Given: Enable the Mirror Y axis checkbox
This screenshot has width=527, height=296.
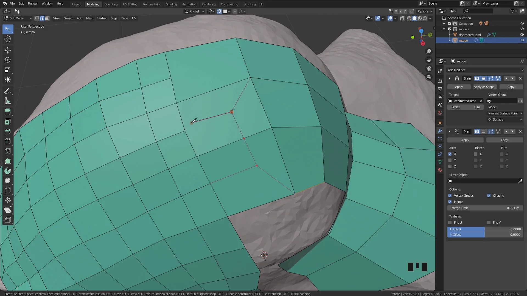Looking at the screenshot, I should [450, 160].
